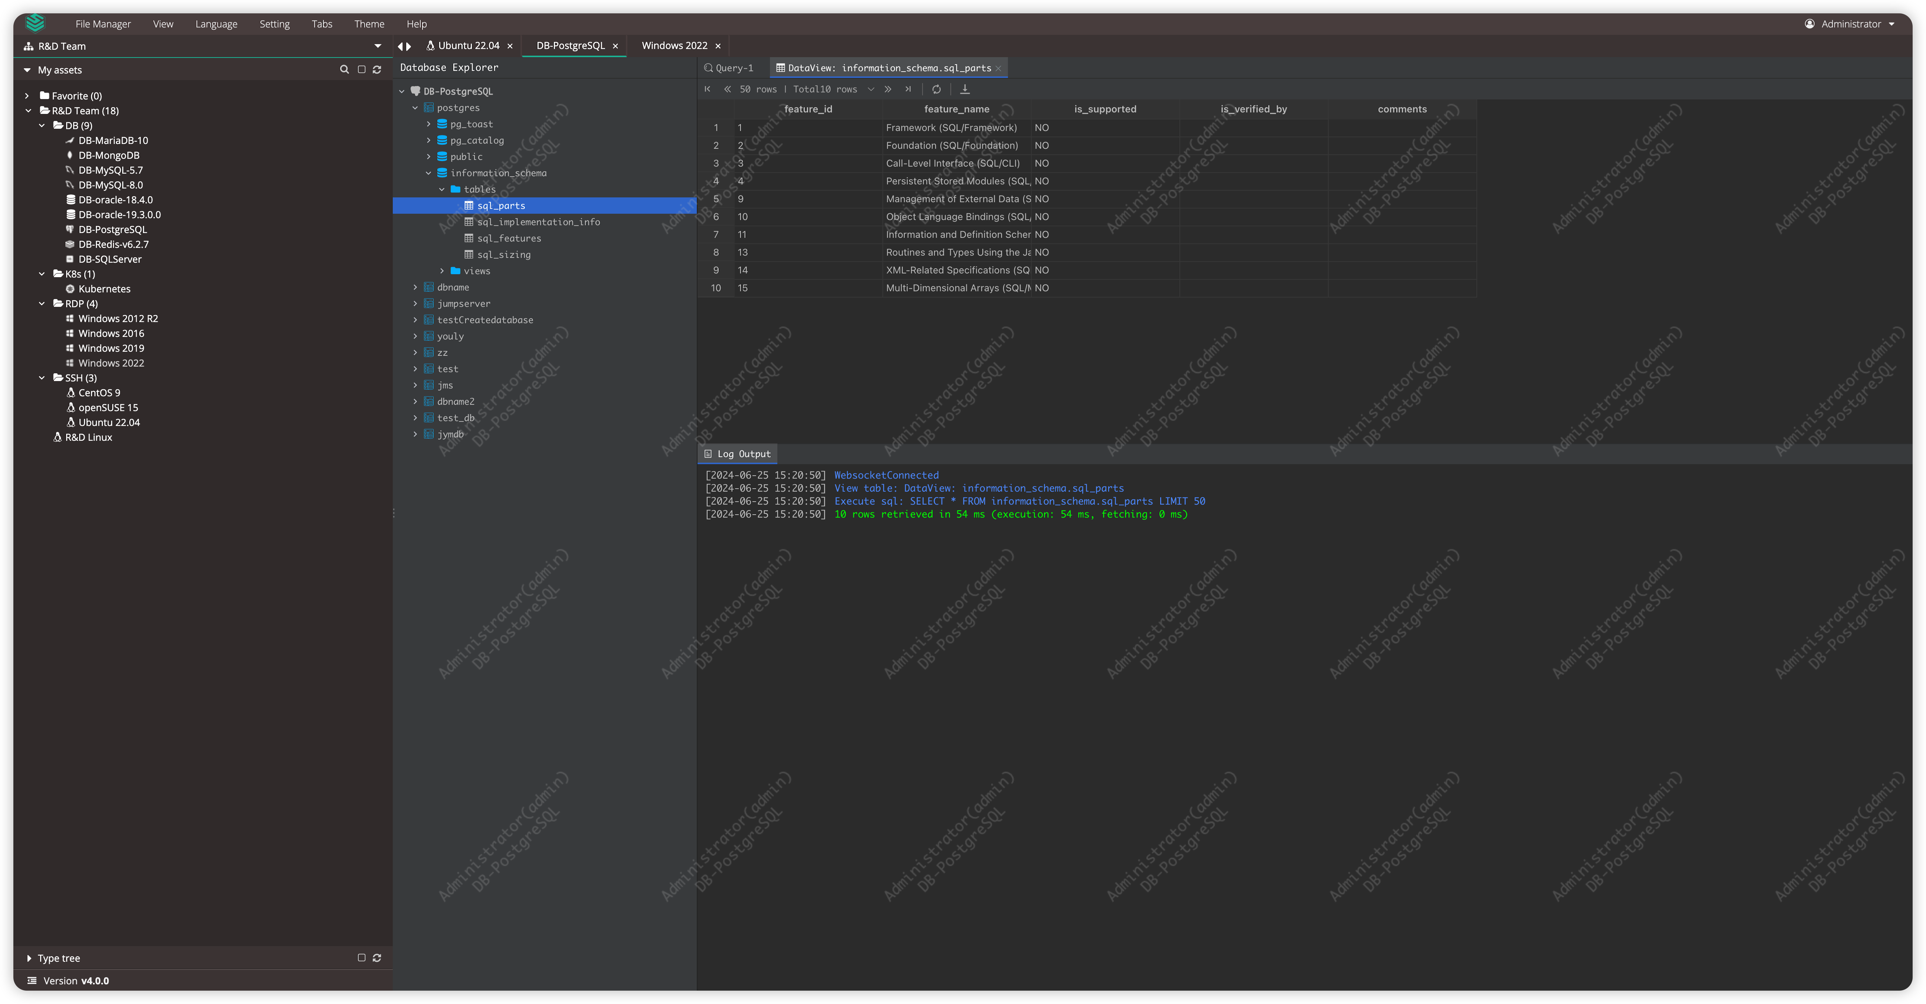The width and height of the screenshot is (1926, 1004).
Task: Click the JumpServer logo icon
Action: [35, 23]
